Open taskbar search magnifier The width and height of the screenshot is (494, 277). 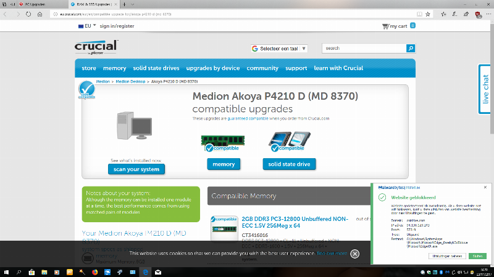pos(19,272)
